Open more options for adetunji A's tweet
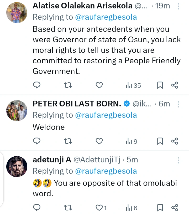The width and height of the screenshot is (189, 216). (178, 160)
